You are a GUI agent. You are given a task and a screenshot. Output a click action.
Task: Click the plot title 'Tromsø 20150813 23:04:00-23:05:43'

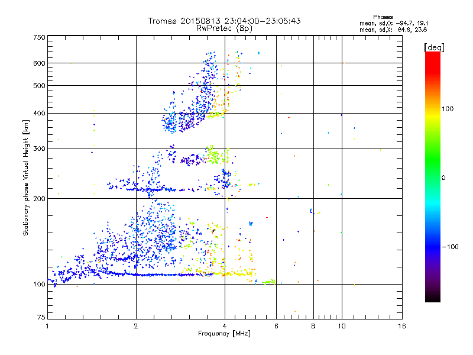coord(225,21)
